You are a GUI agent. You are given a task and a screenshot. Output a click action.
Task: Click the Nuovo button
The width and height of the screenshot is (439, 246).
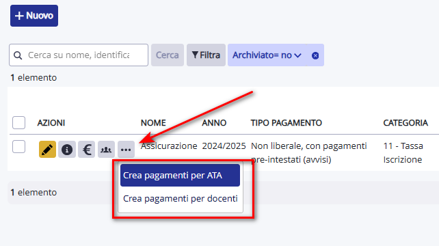pos(34,16)
